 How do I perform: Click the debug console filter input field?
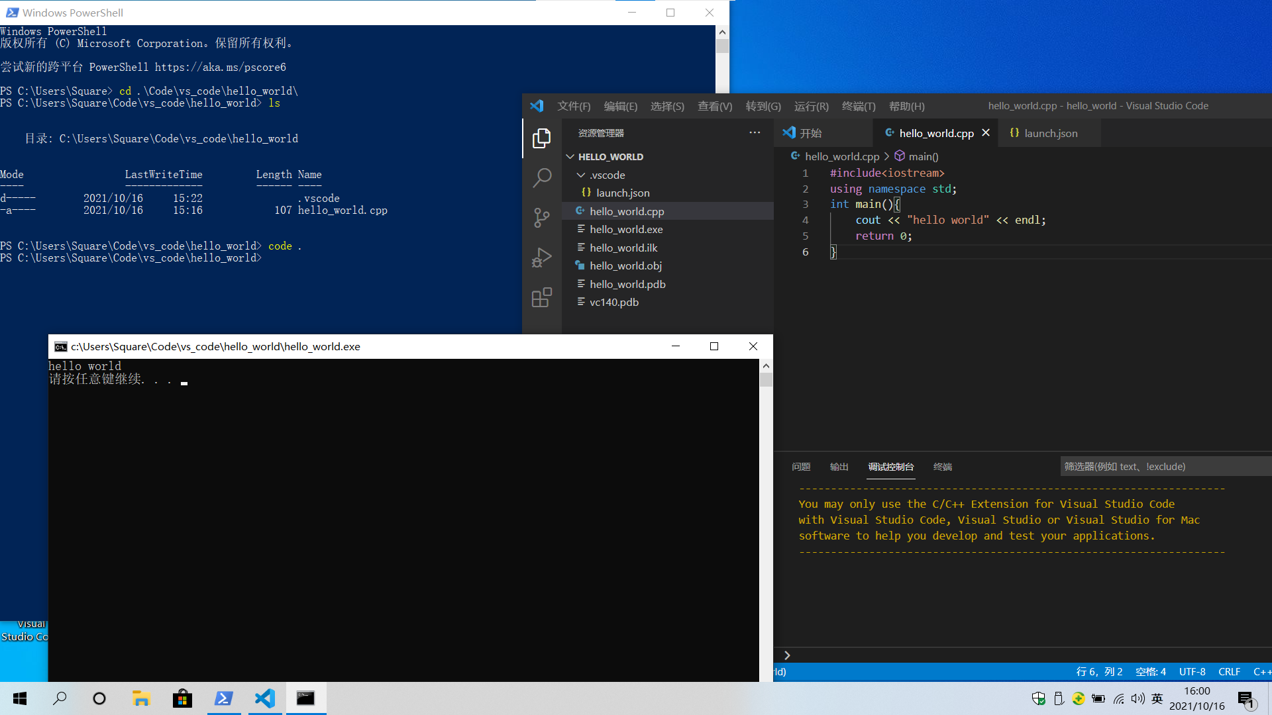[x=1165, y=467]
